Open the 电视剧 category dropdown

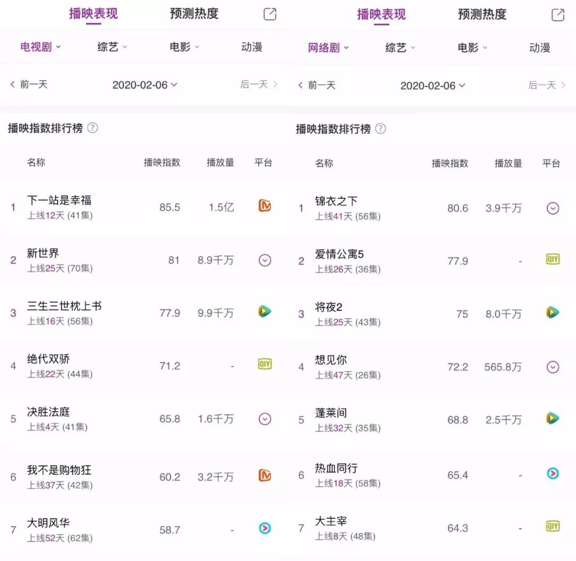tap(41, 47)
